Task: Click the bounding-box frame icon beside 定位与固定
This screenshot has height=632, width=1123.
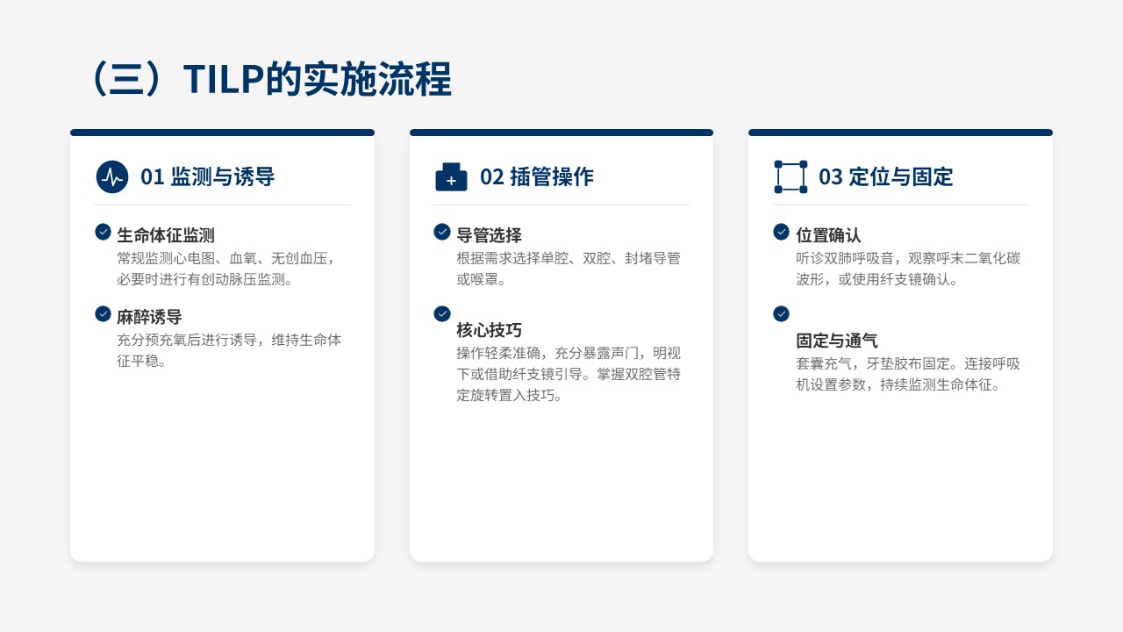Action: (790, 176)
